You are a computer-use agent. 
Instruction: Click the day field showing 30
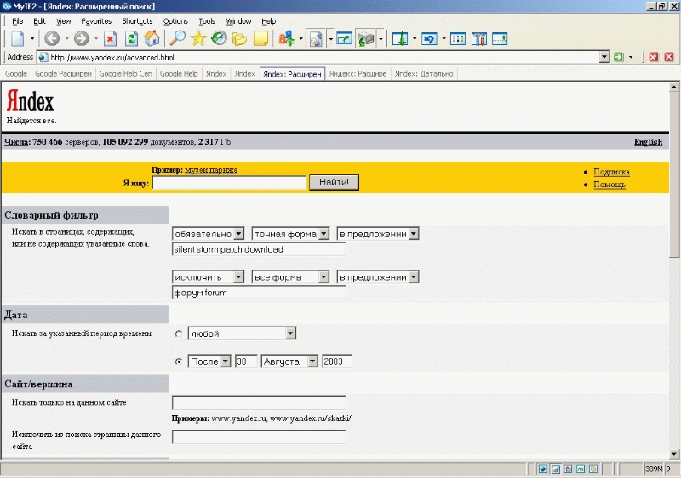pyautogui.click(x=246, y=361)
